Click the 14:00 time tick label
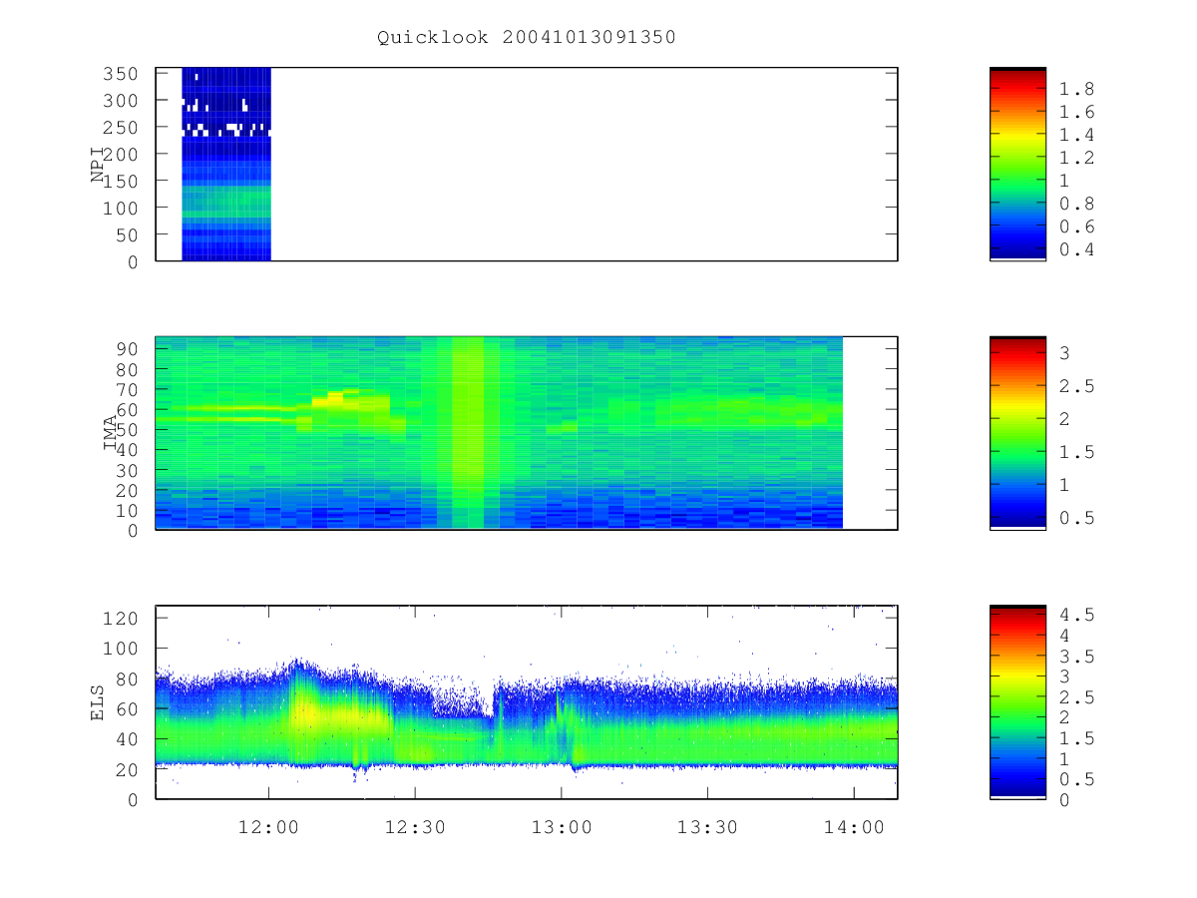This screenshot has width=1197, height=898. 854,827
